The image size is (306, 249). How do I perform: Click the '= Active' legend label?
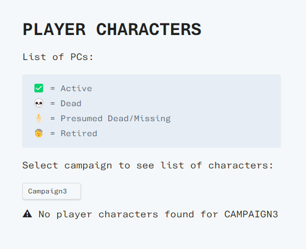71,88
